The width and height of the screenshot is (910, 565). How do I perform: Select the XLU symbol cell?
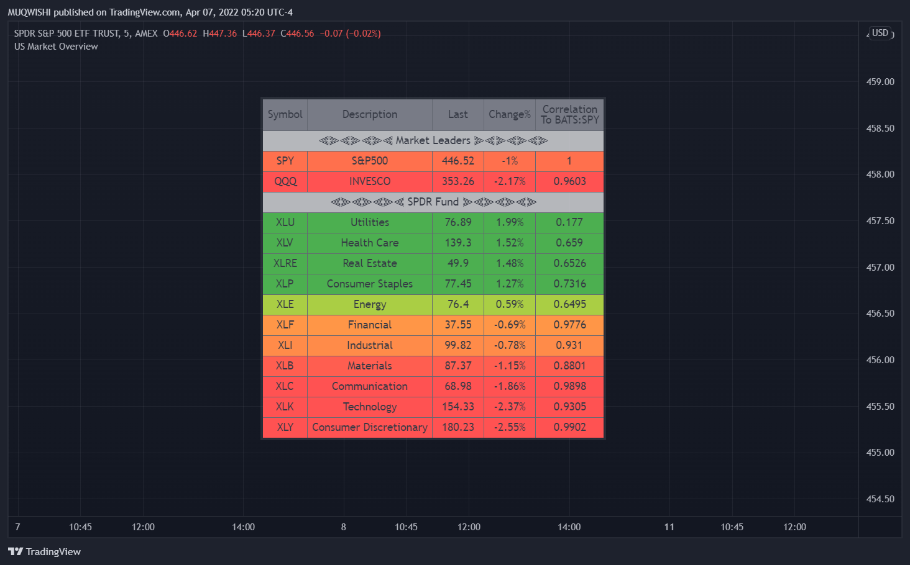click(285, 222)
